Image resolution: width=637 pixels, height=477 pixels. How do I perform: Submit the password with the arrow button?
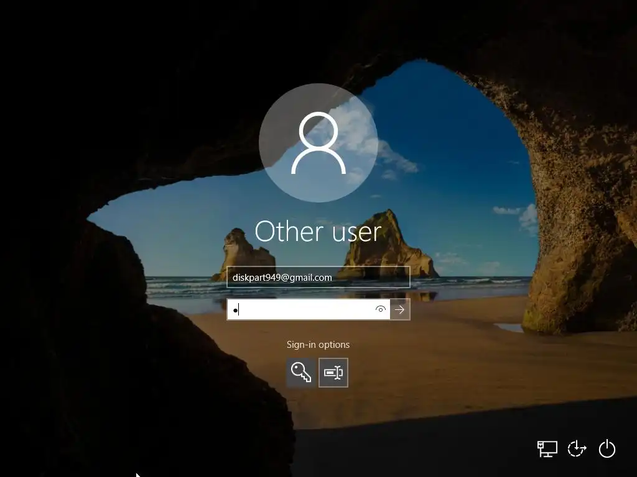pos(400,309)
